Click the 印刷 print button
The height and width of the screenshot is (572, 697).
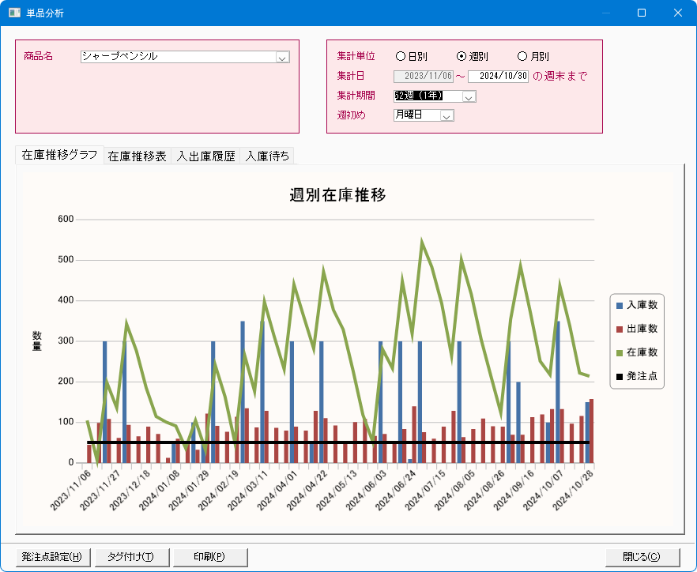pyautogui.click(x=209, y=557)
